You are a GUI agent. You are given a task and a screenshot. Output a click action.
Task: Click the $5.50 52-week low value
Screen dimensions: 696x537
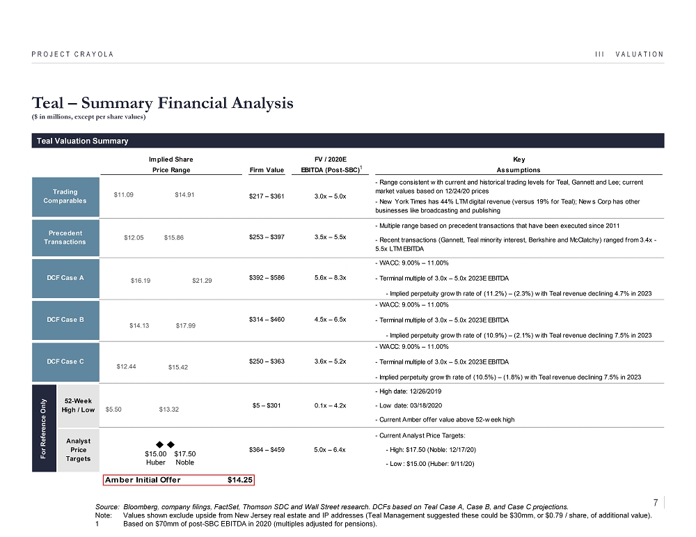coord(113,410)
